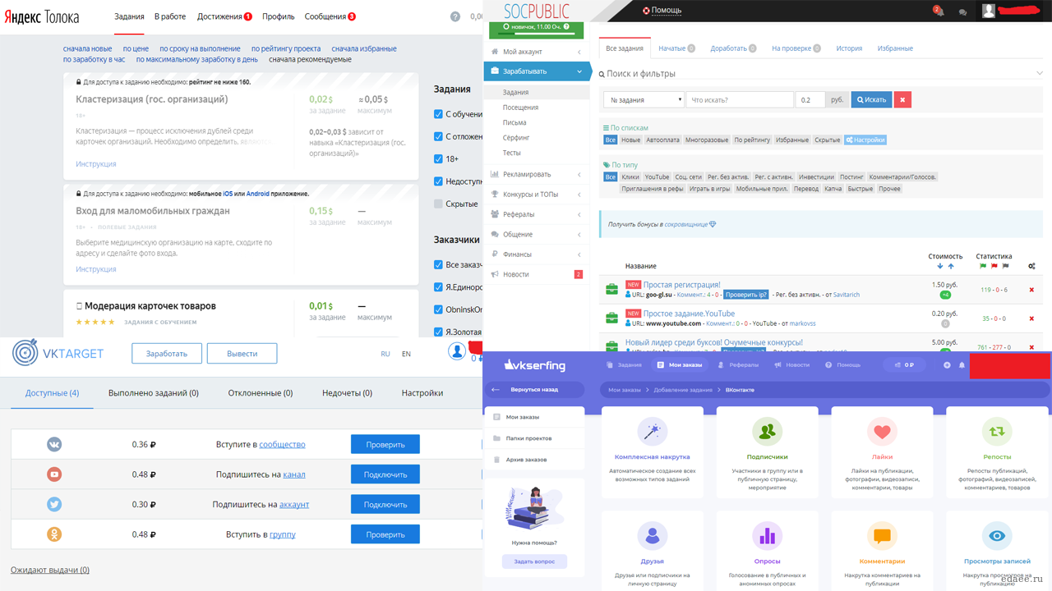
Task: Click Подключить for the YouTube channel task
Action: 385,474
